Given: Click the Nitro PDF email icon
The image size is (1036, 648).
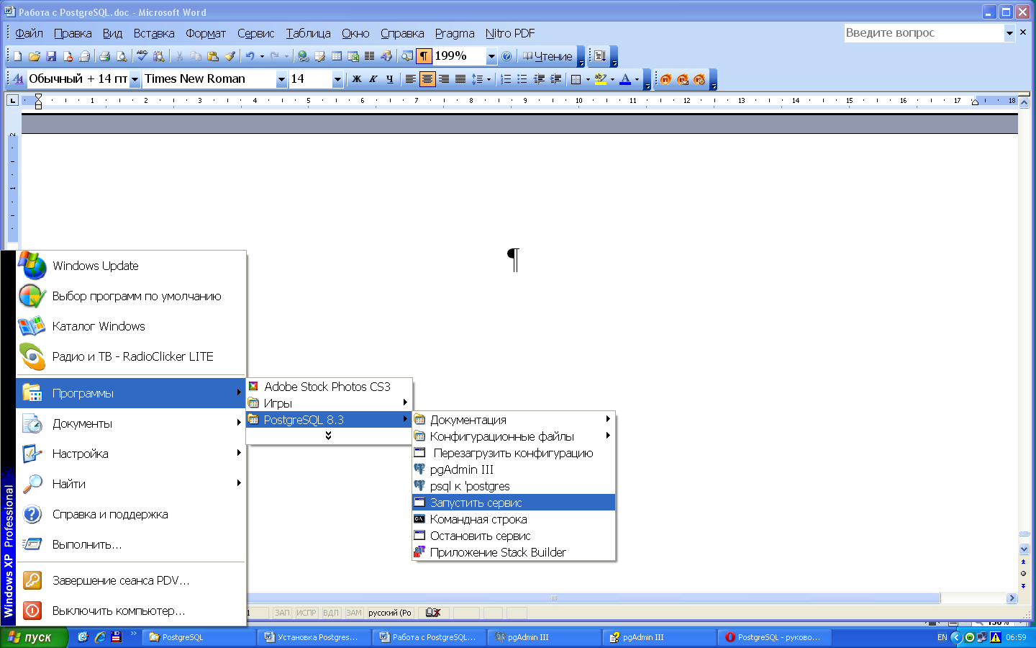Looking at the screenshot, I should click(683, 79).
